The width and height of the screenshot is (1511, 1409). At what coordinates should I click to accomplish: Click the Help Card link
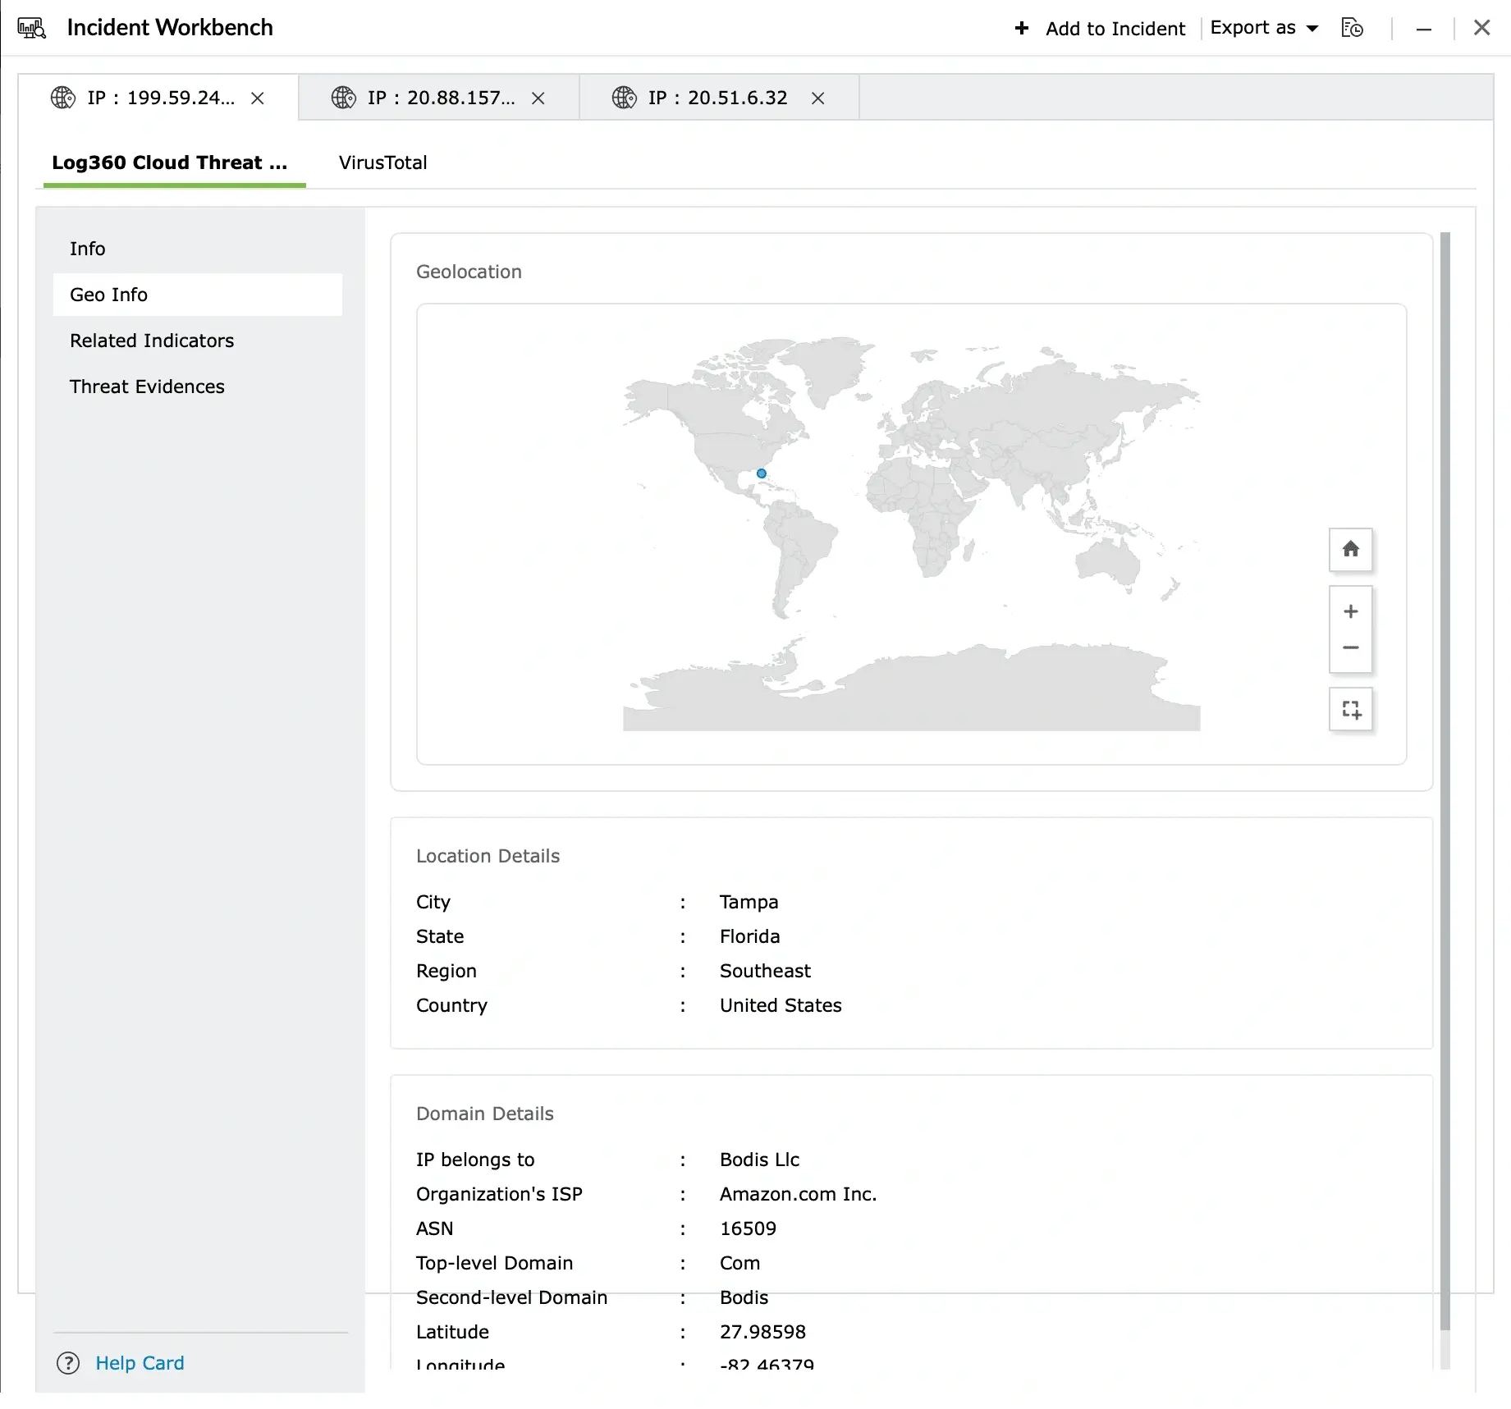coord(140,1363)
